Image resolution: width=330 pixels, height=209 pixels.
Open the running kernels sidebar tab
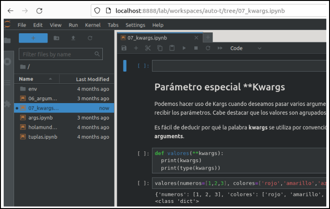coord(8,61)
